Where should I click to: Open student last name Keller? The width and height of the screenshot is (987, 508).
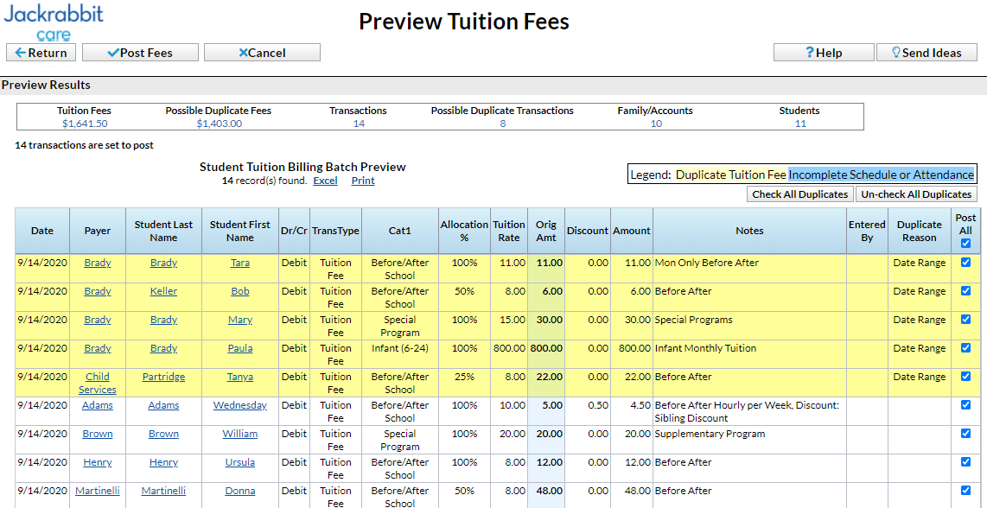(x=163, y=291)
